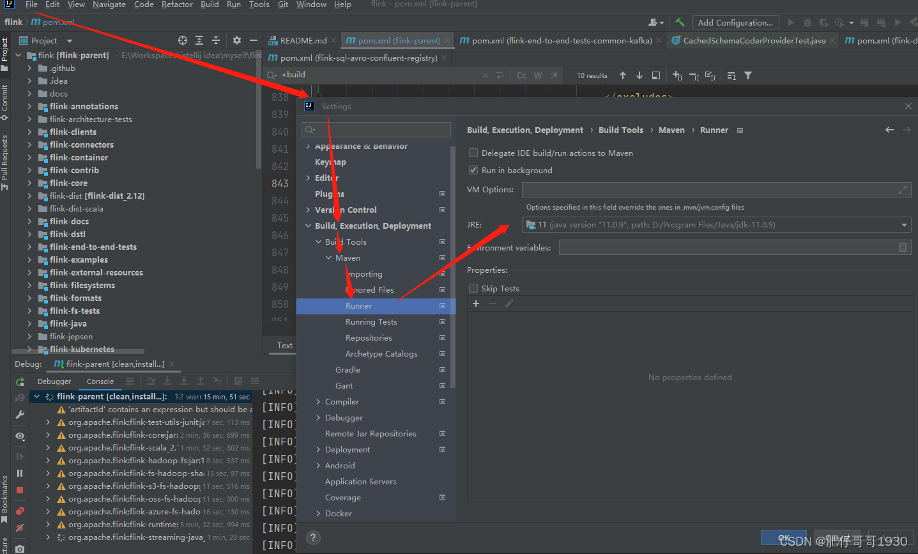Click the Settings help question mark
The image size is (918, 554).
(313, 537)
